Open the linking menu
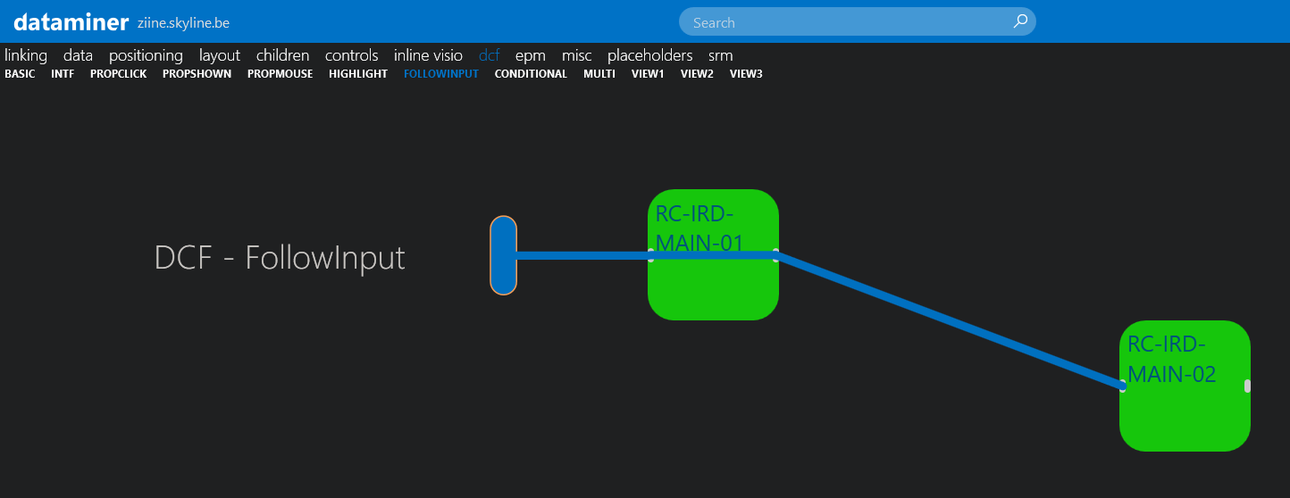Image resolution: width=1290 pixels, height=498 pixels. pos(26,55)
